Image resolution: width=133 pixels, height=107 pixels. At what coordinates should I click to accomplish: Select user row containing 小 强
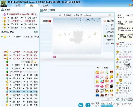click(22, 65)
